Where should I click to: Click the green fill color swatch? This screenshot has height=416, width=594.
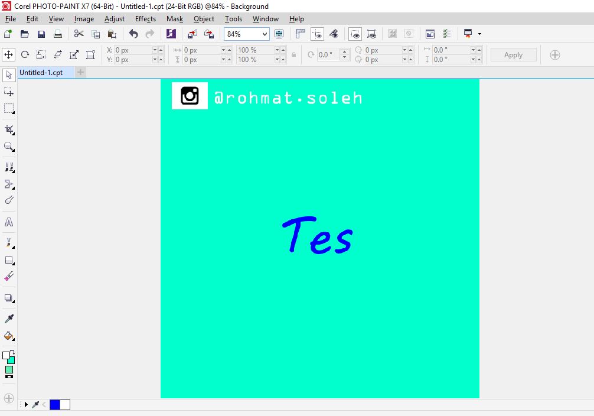[x=9, y=370]
